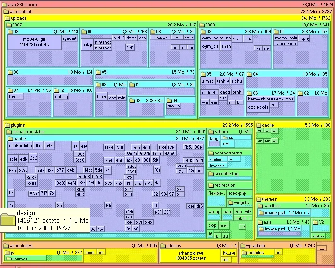The width and height of the screenshot is (335, 268).
Task: Select the 1191 file block
Action: point(130,47)
